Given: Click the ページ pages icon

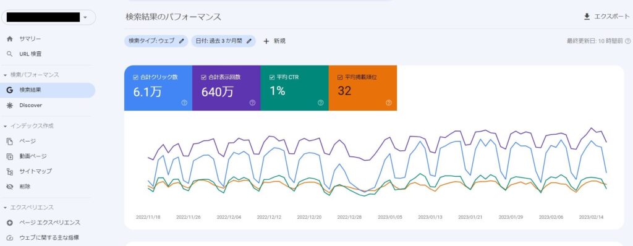Looking at the screenshot, I should 10,141.
